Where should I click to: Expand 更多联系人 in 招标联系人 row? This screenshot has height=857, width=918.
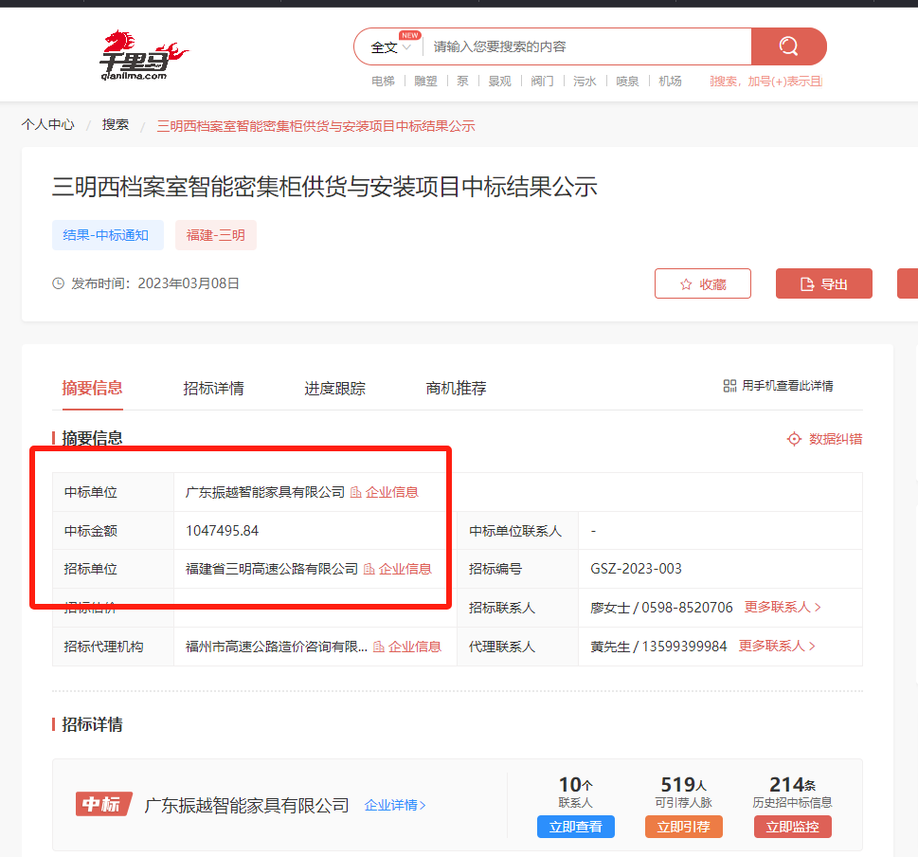[783, 607]
